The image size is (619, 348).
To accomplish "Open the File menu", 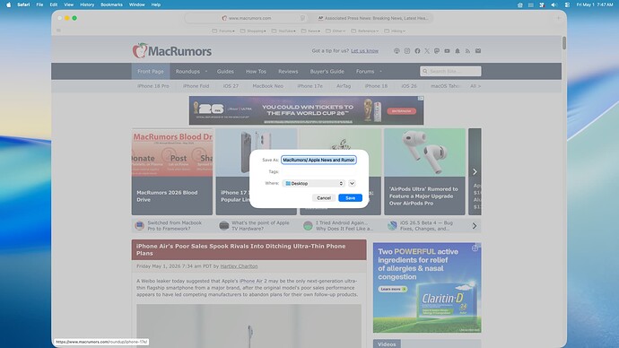I will (x=39, y=4).
